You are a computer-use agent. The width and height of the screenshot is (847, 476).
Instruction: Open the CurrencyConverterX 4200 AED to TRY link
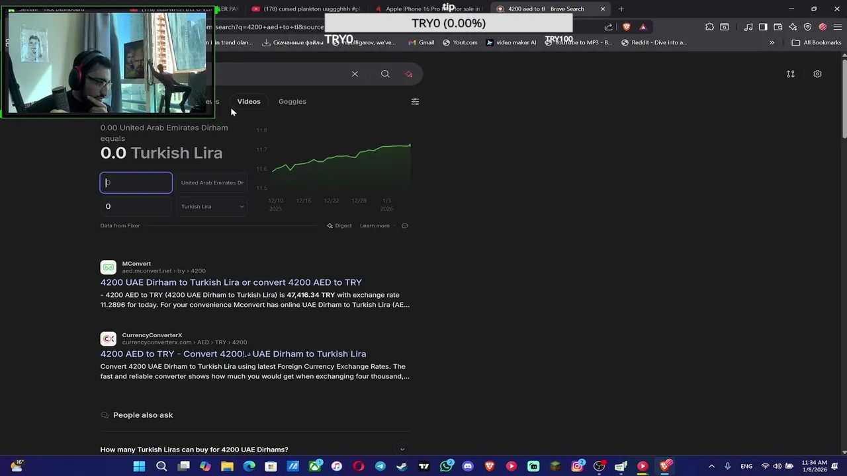[233, 354]
